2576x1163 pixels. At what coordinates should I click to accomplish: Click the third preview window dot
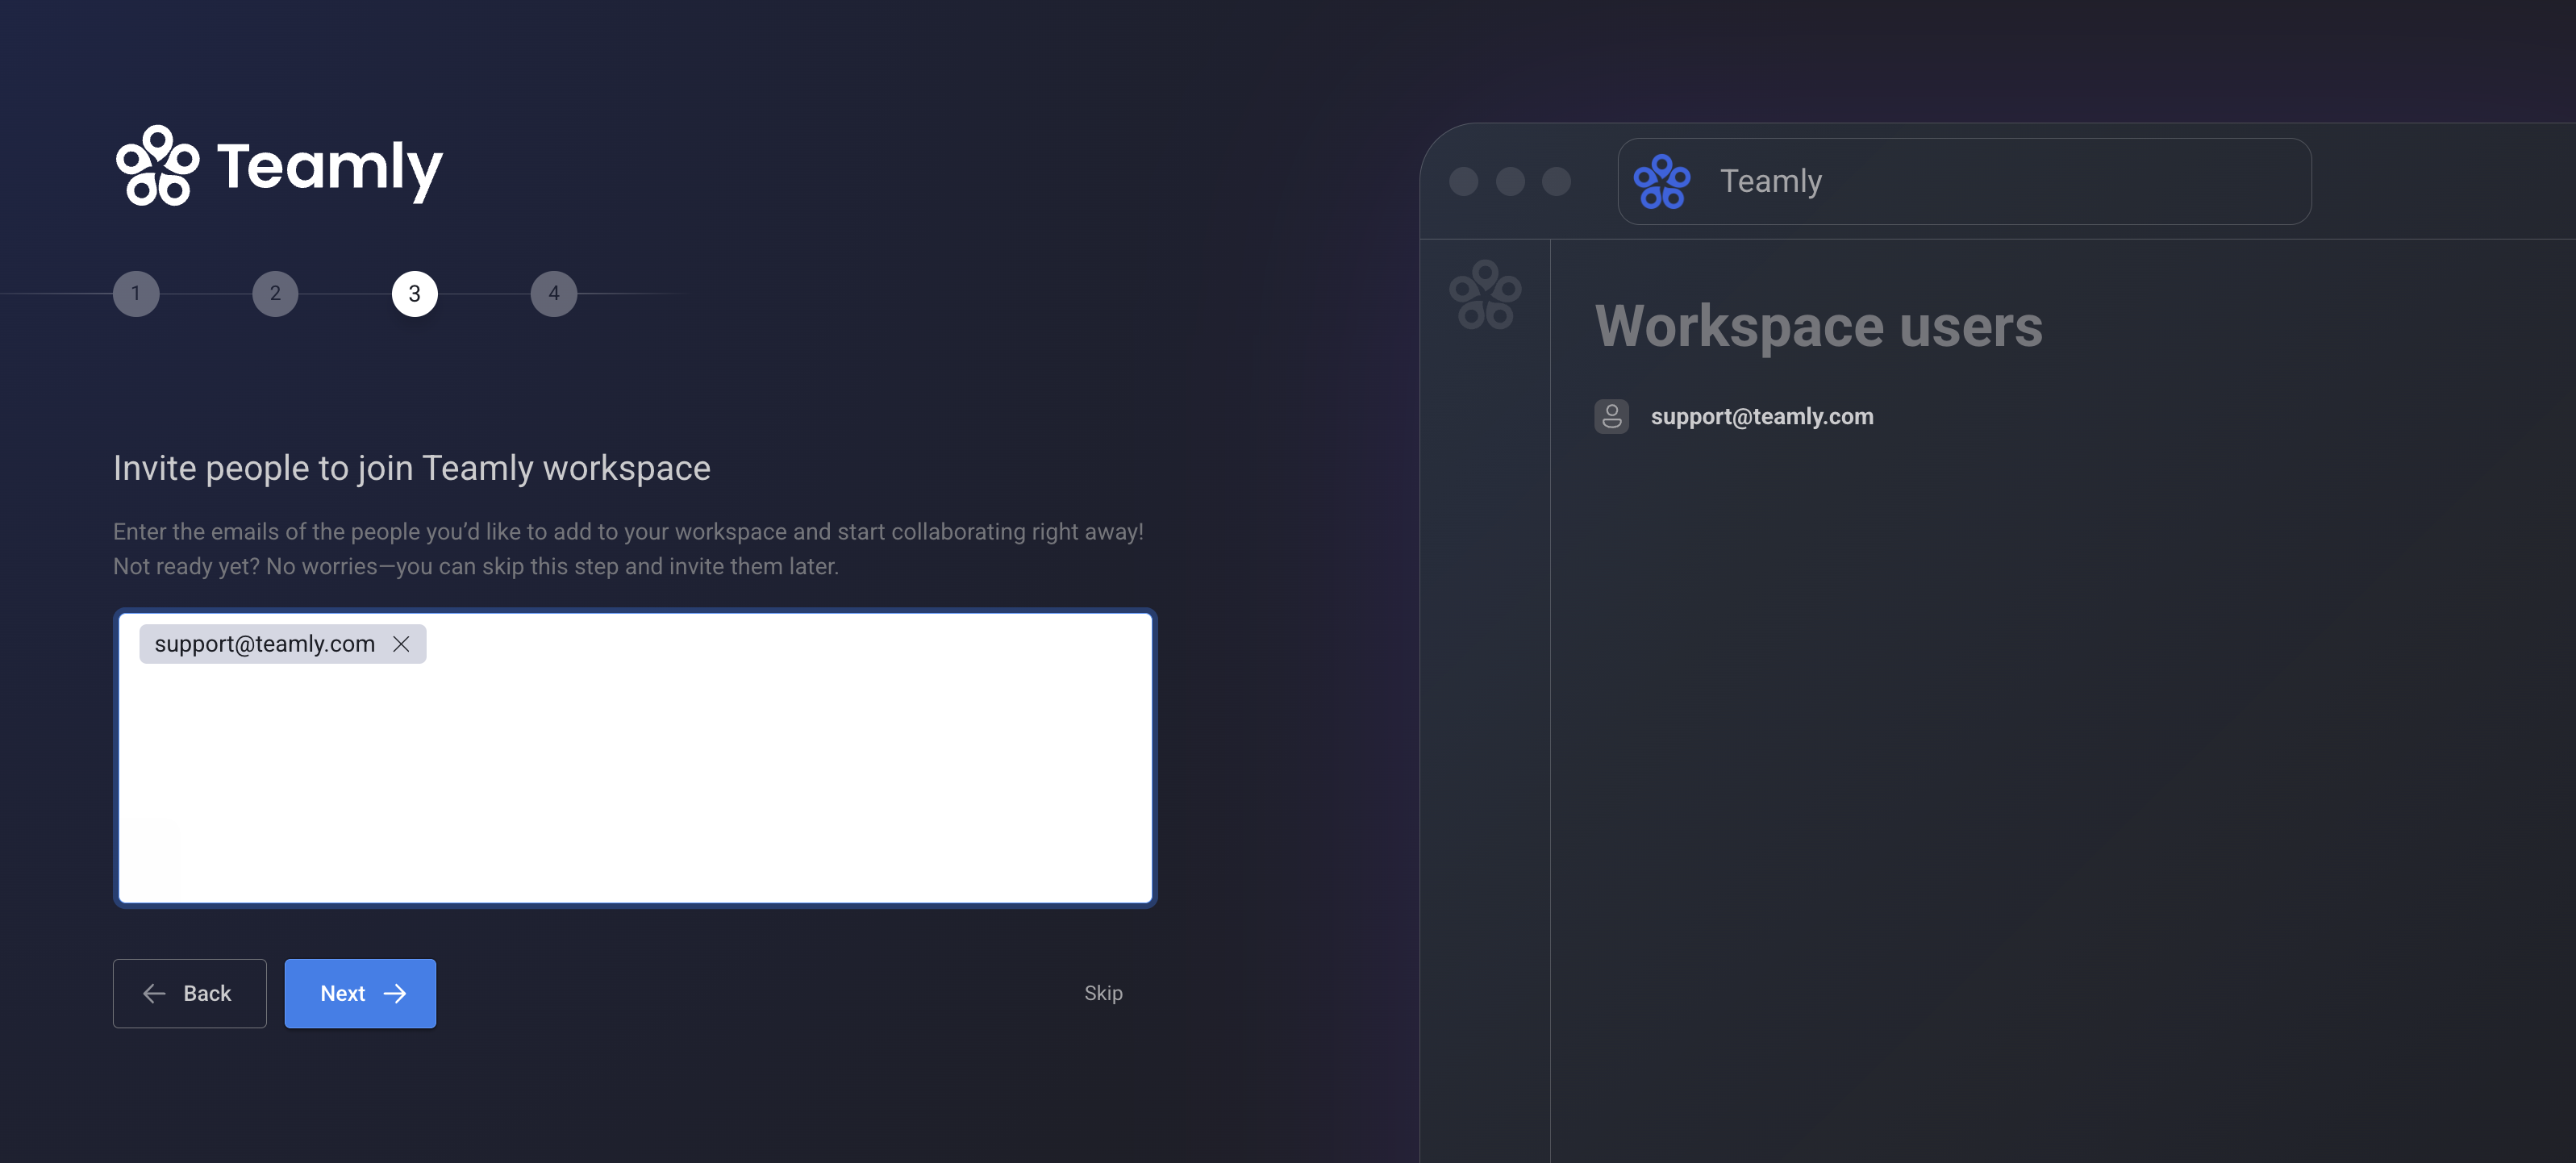1556,181
